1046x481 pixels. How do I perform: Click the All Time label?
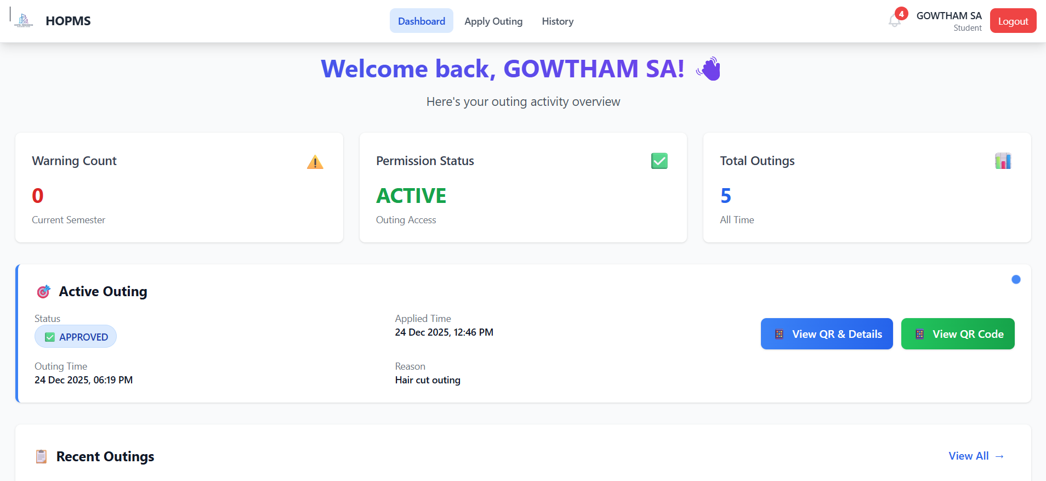(737, 220)
